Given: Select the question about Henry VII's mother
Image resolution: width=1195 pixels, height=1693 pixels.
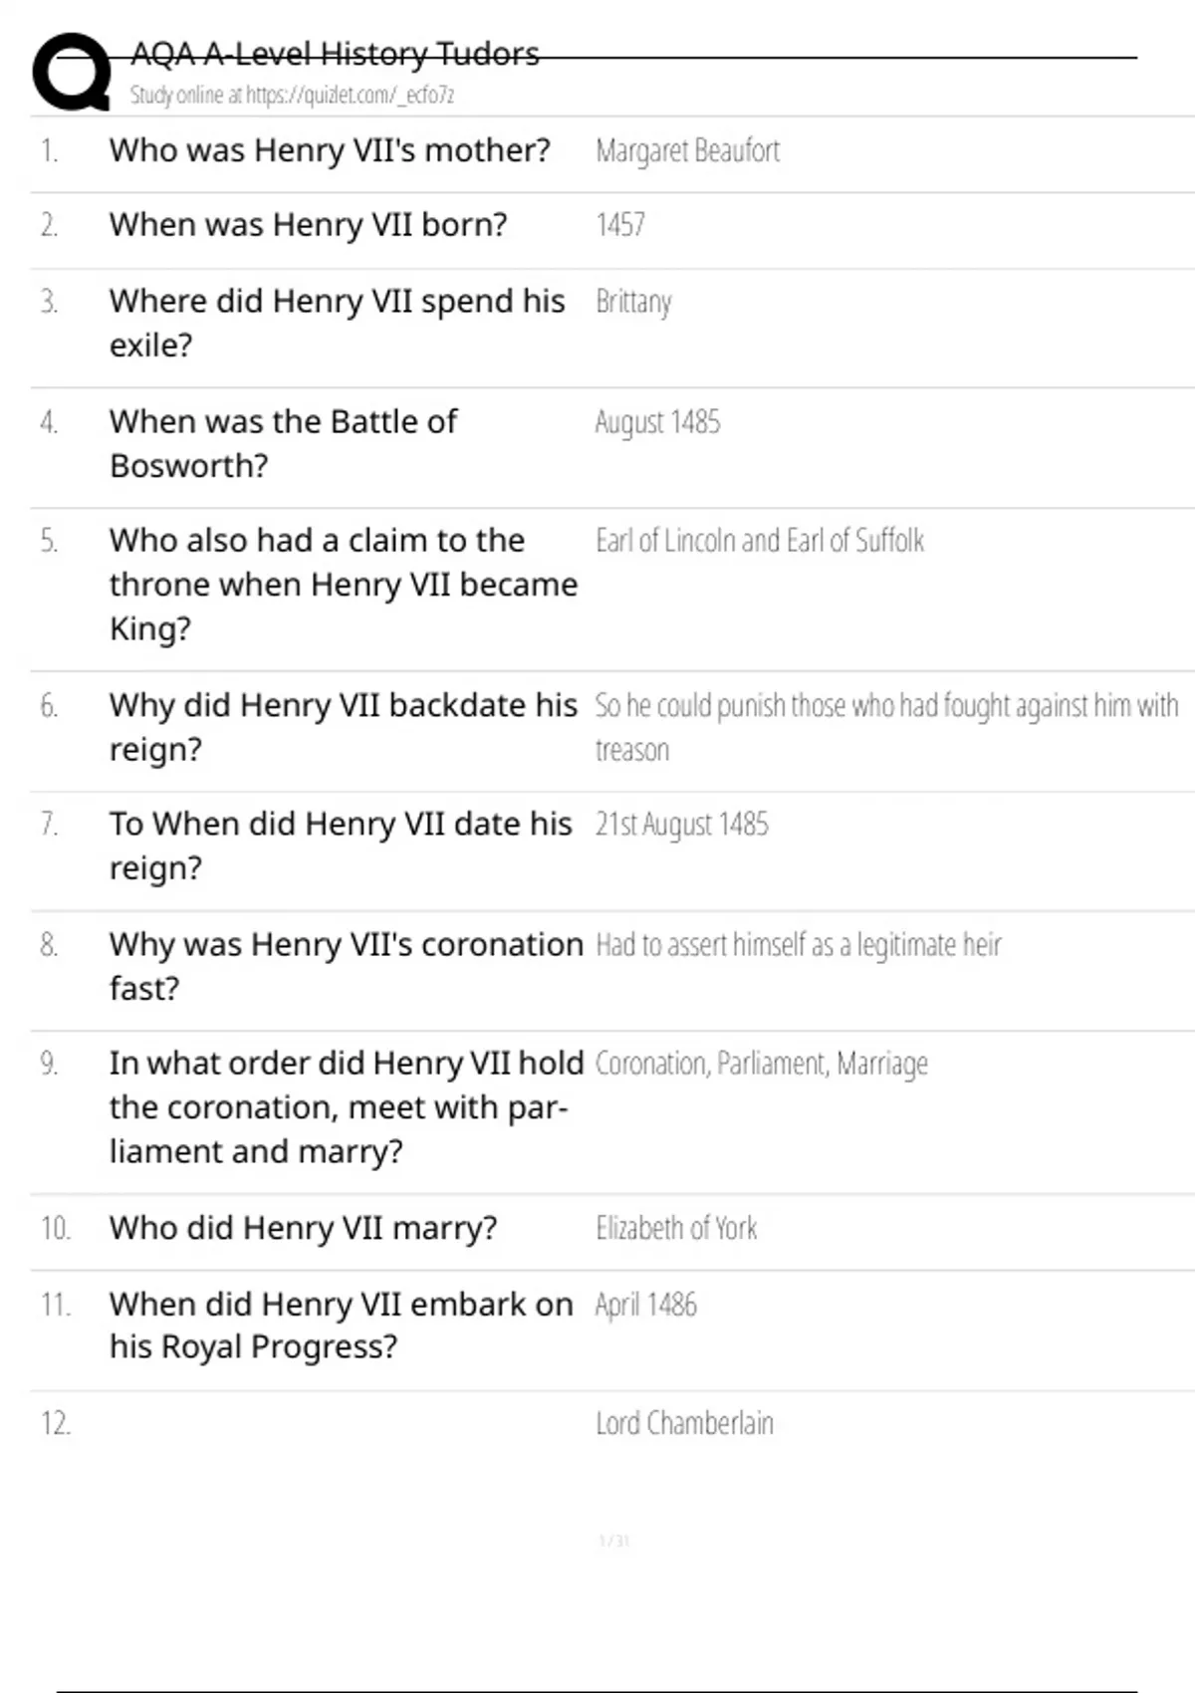Looking at the screenshot, I should (x=330, y=150).
